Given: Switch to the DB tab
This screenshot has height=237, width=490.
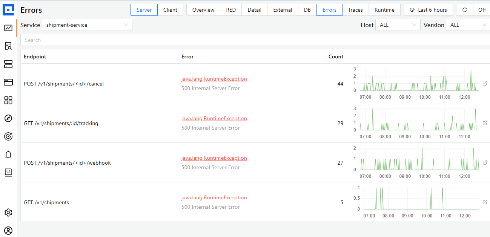Looking at the screenshot, I should pos(307,10).
